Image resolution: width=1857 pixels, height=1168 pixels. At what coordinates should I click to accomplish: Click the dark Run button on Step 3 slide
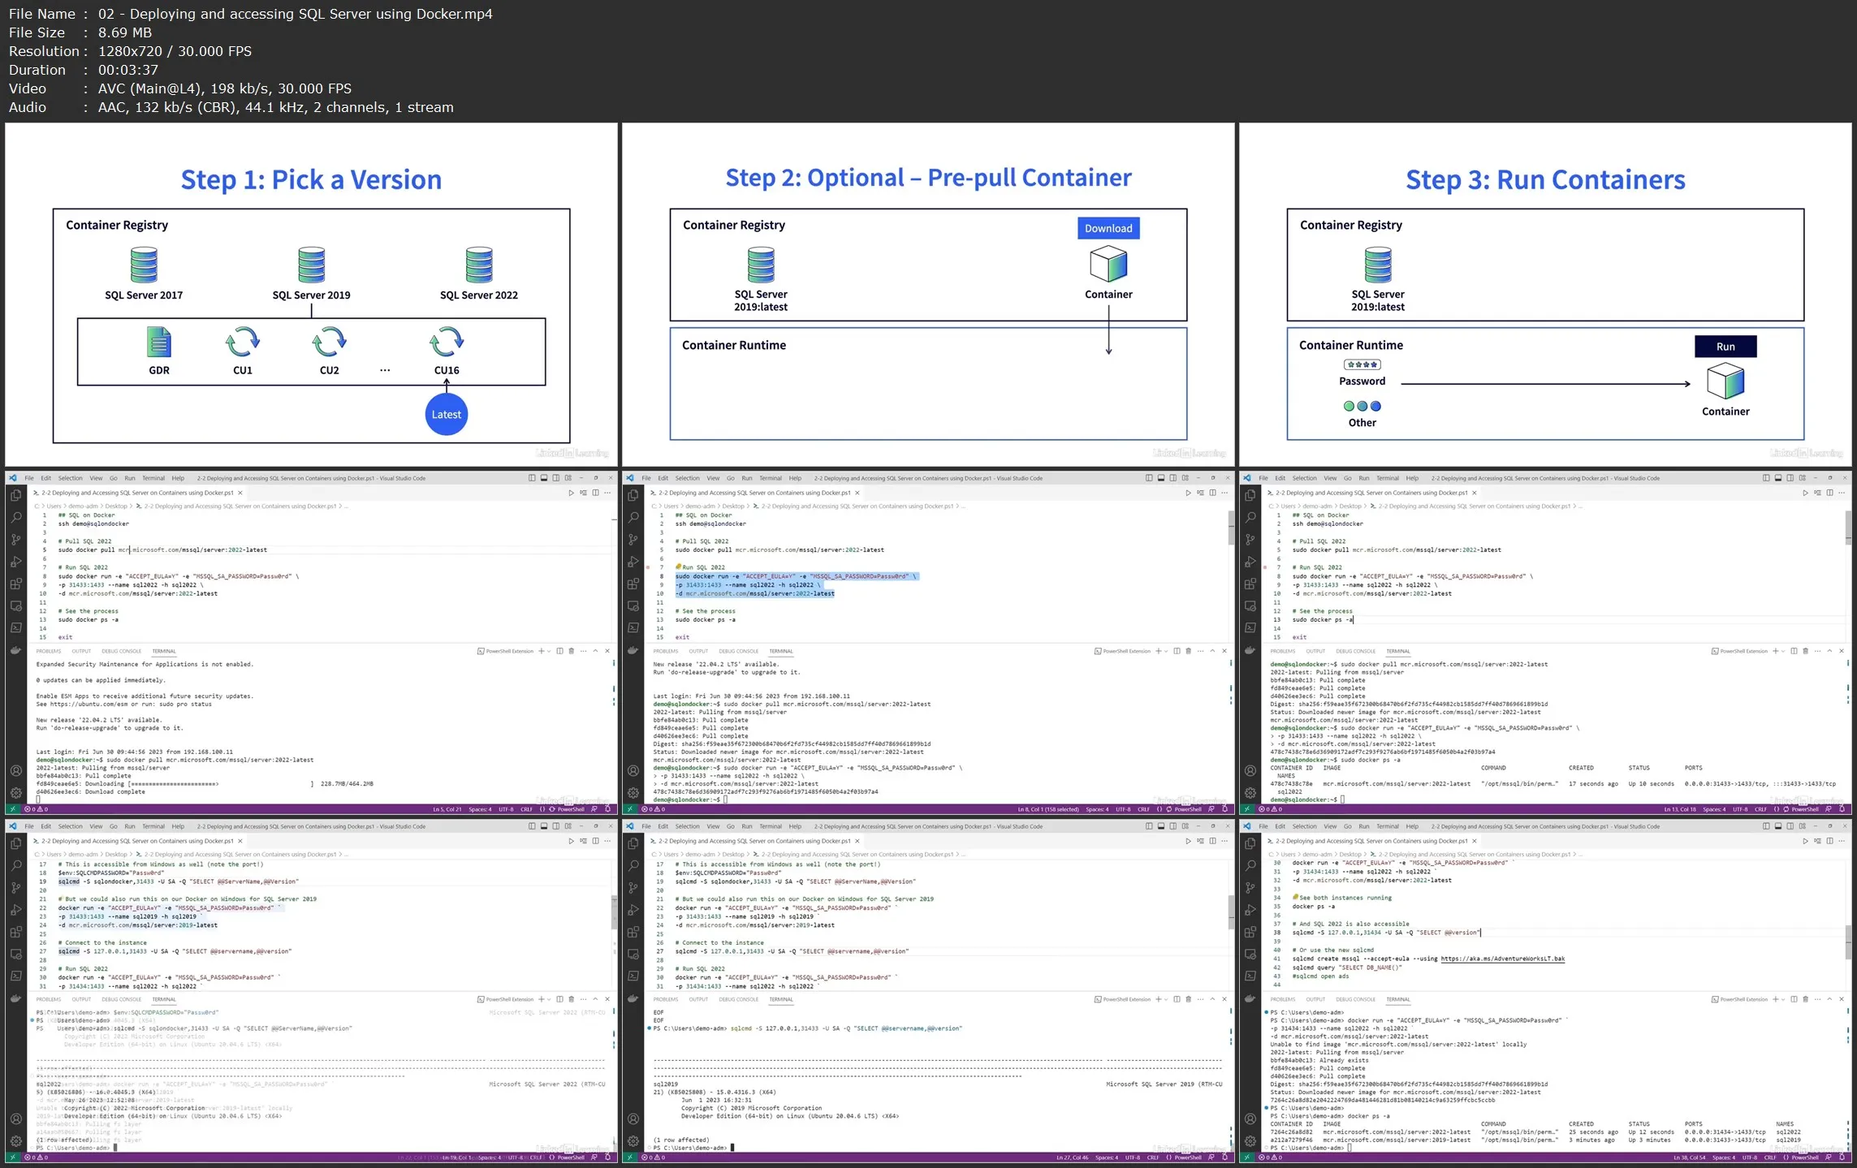click(1725, 347)
